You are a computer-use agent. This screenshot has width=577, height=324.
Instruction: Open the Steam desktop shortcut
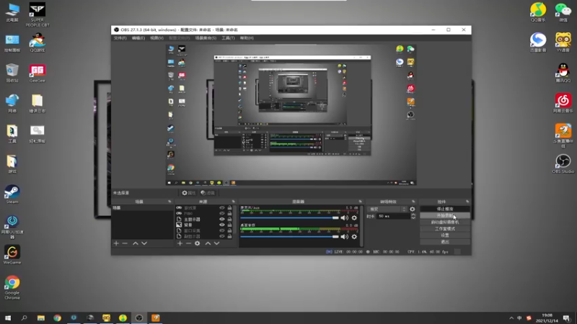pyautogui.click(x=12, y=194)
